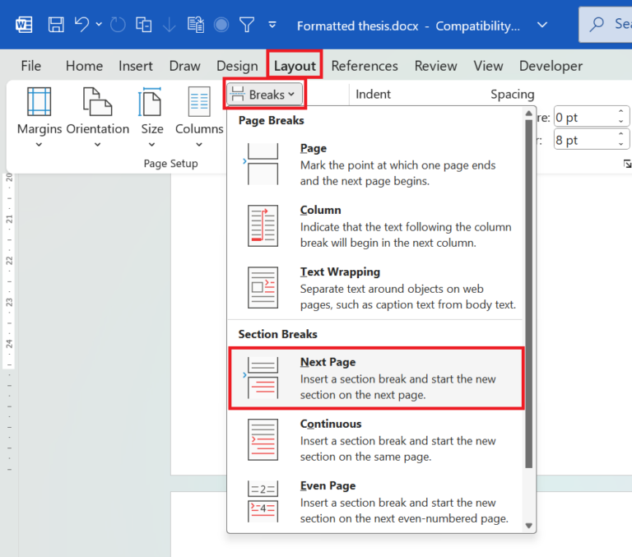The image size is (632, 557).
Task: Click the Search box
Action: pos(606,25)
